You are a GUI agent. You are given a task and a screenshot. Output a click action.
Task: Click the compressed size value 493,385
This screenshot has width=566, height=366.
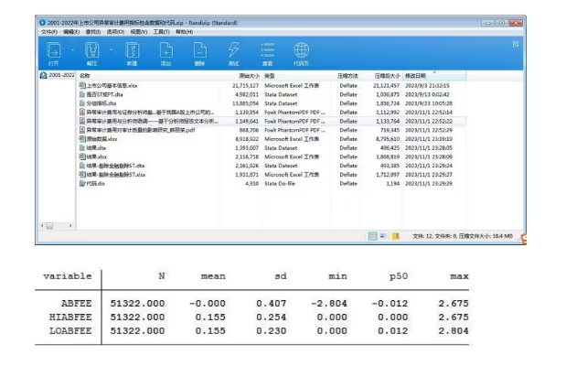pyautogui.click(x=390, y=166)
